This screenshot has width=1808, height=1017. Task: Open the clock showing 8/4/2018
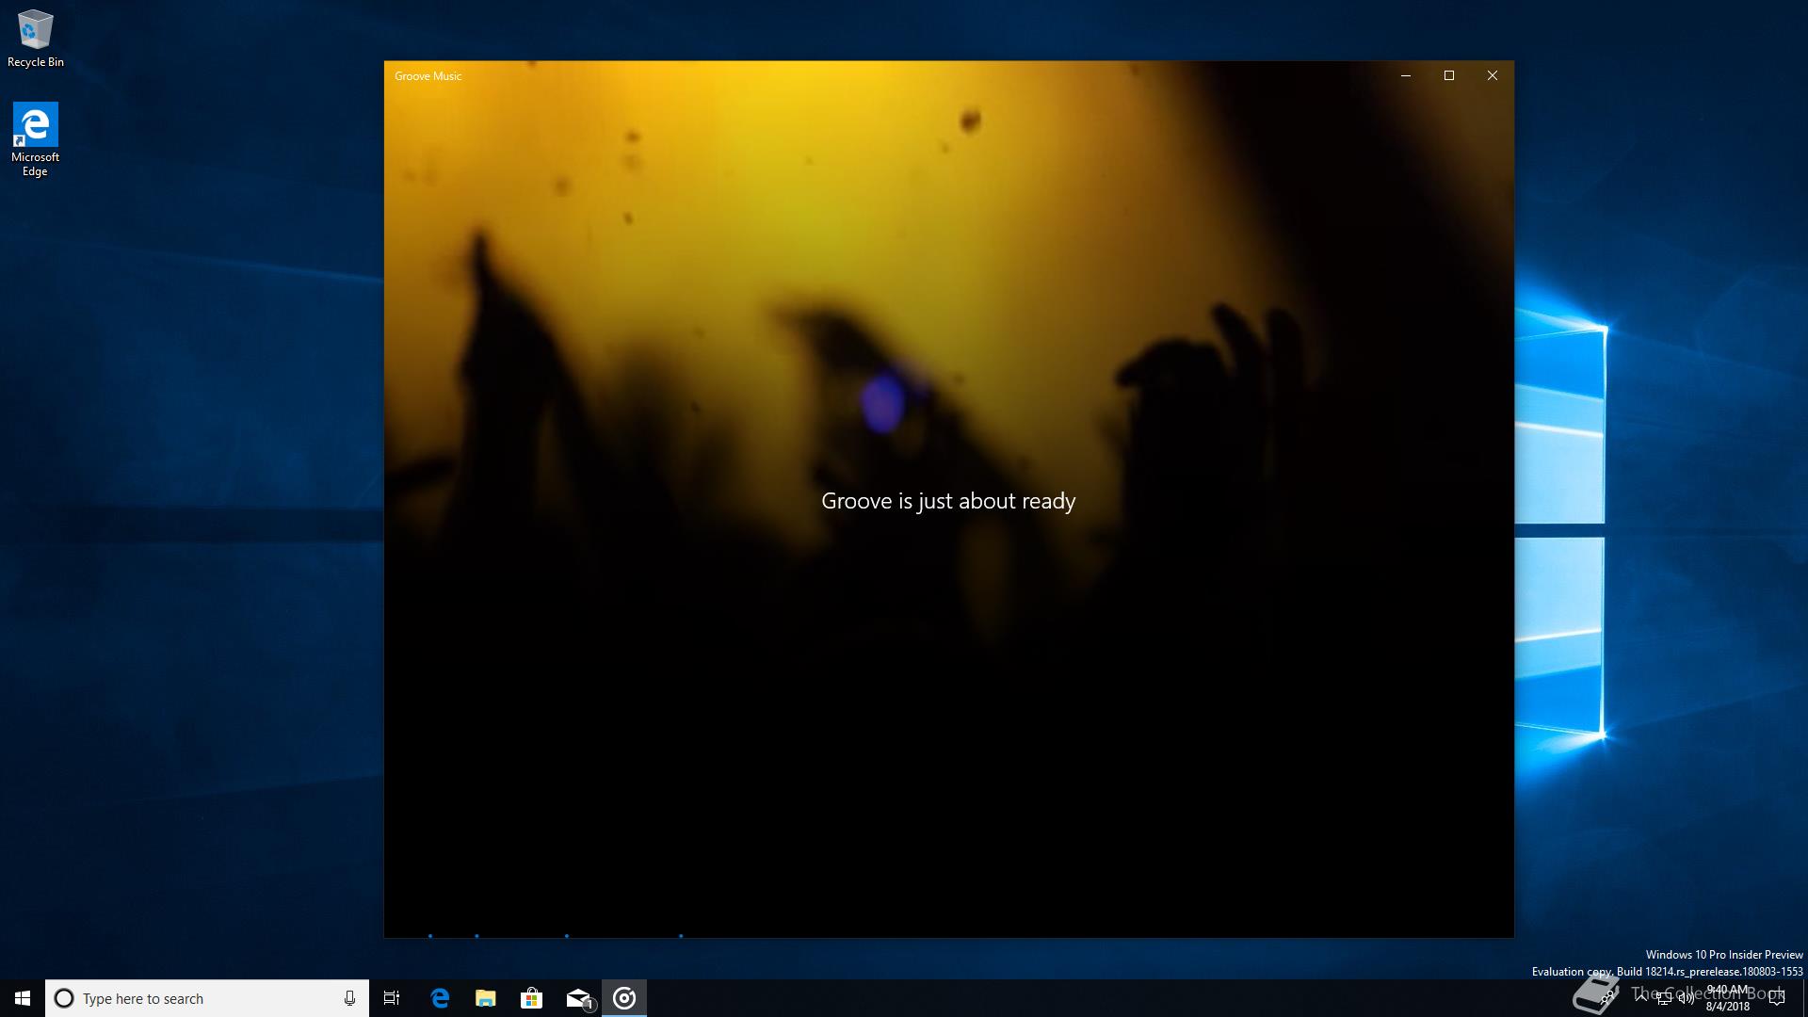pyautogui.click(x=1728, y=998)
